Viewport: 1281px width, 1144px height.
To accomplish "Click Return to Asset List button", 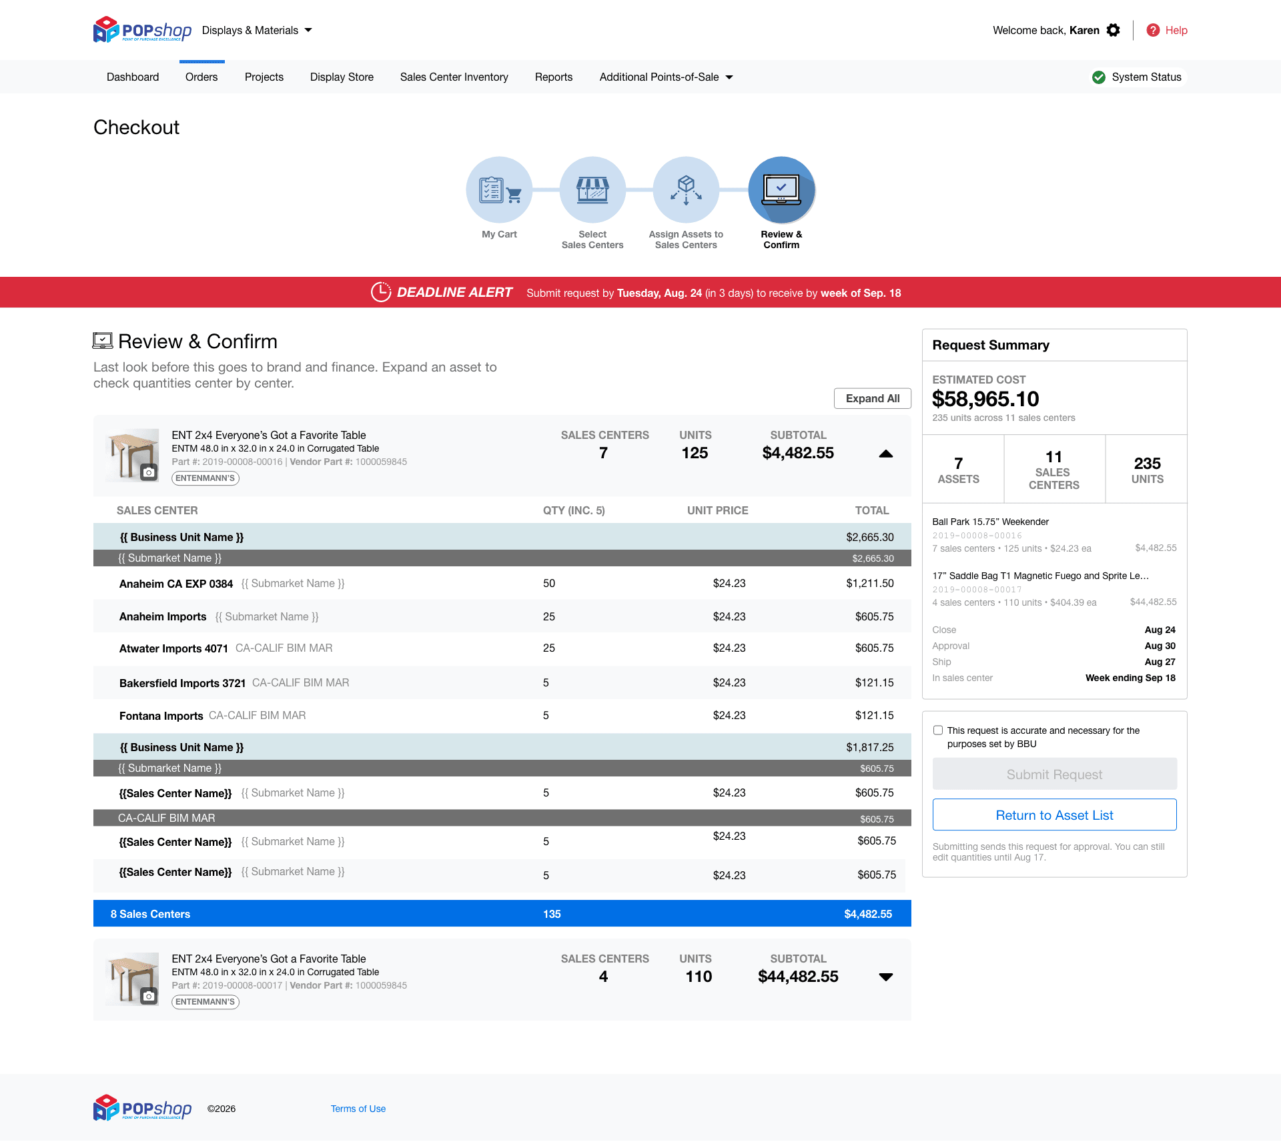I will point(1054,814).
